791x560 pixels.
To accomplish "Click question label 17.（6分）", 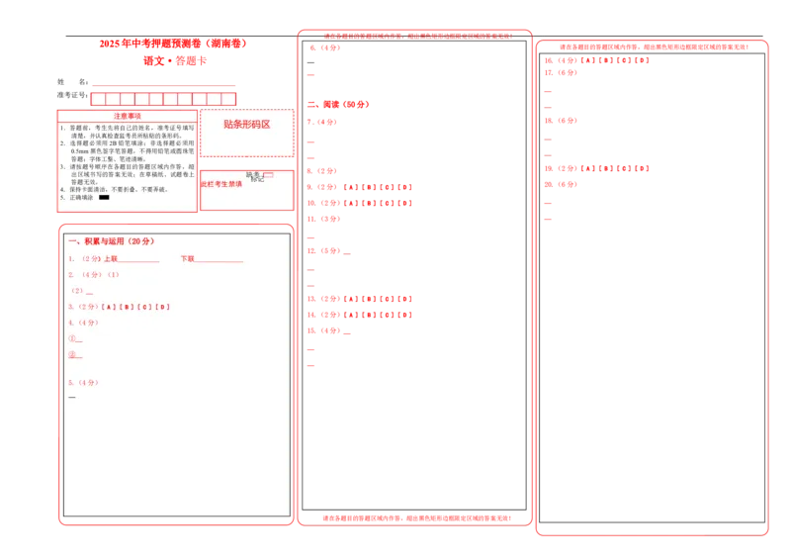I will 561,72.
